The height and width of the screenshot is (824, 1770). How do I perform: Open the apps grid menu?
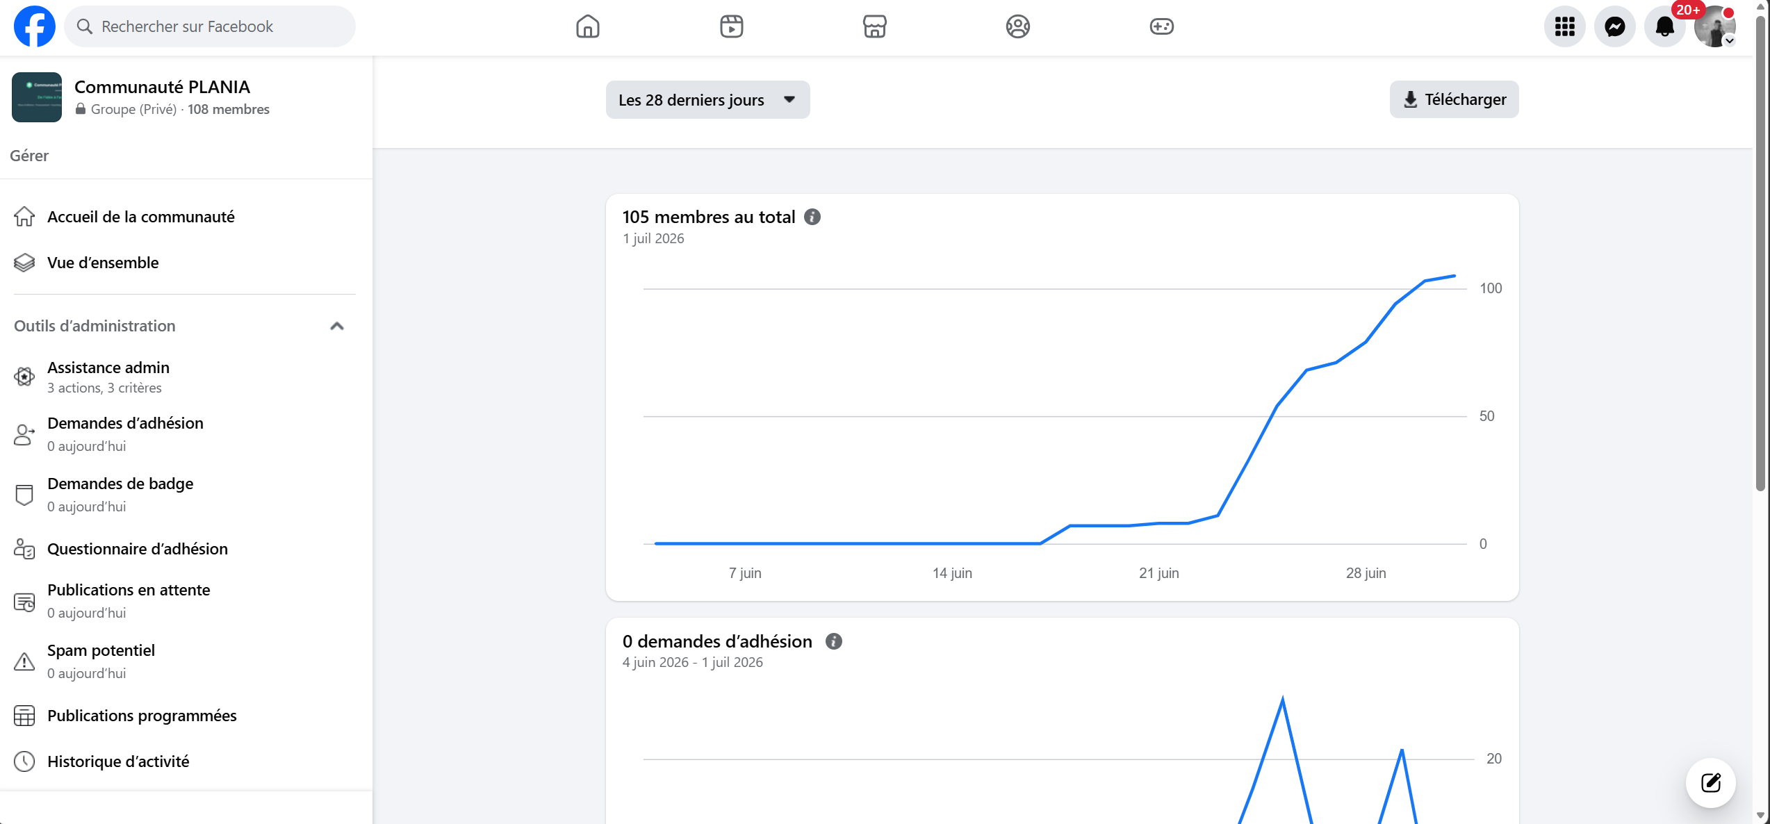pos(1564,26)
